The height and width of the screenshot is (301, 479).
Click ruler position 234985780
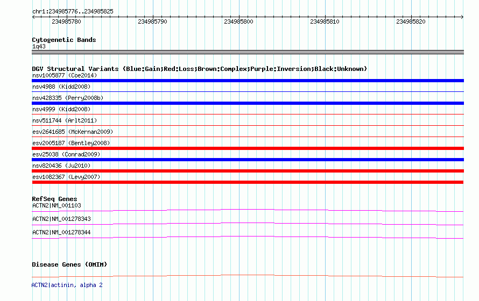pos(66,21)
